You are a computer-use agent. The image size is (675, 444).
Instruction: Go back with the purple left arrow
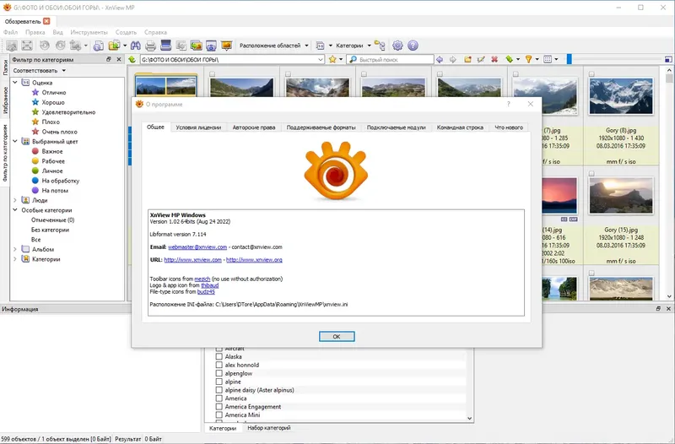click(440, 59)
